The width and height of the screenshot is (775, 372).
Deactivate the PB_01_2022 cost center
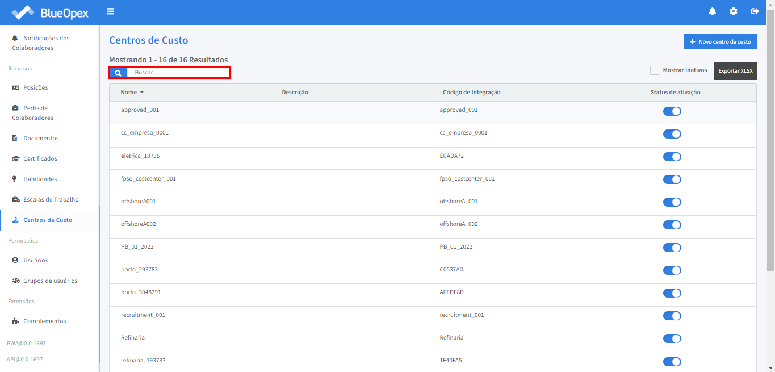[672, 248]
